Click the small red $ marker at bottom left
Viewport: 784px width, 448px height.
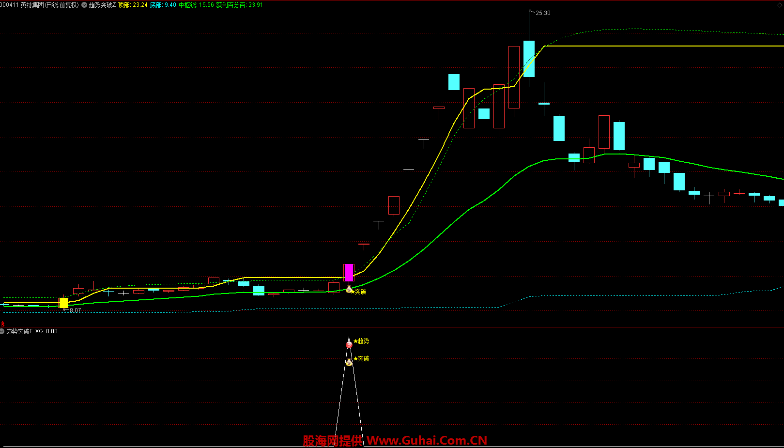point(2,324)
